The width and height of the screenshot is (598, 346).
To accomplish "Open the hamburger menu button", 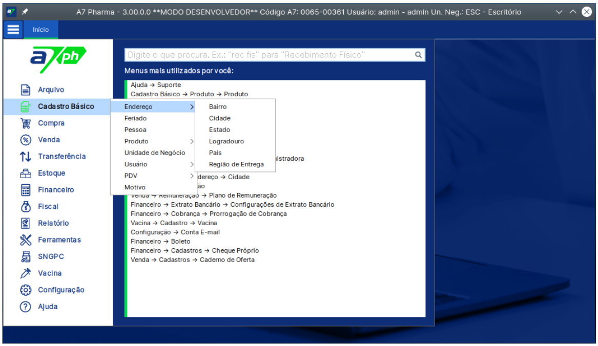I will tap(13, 30).
